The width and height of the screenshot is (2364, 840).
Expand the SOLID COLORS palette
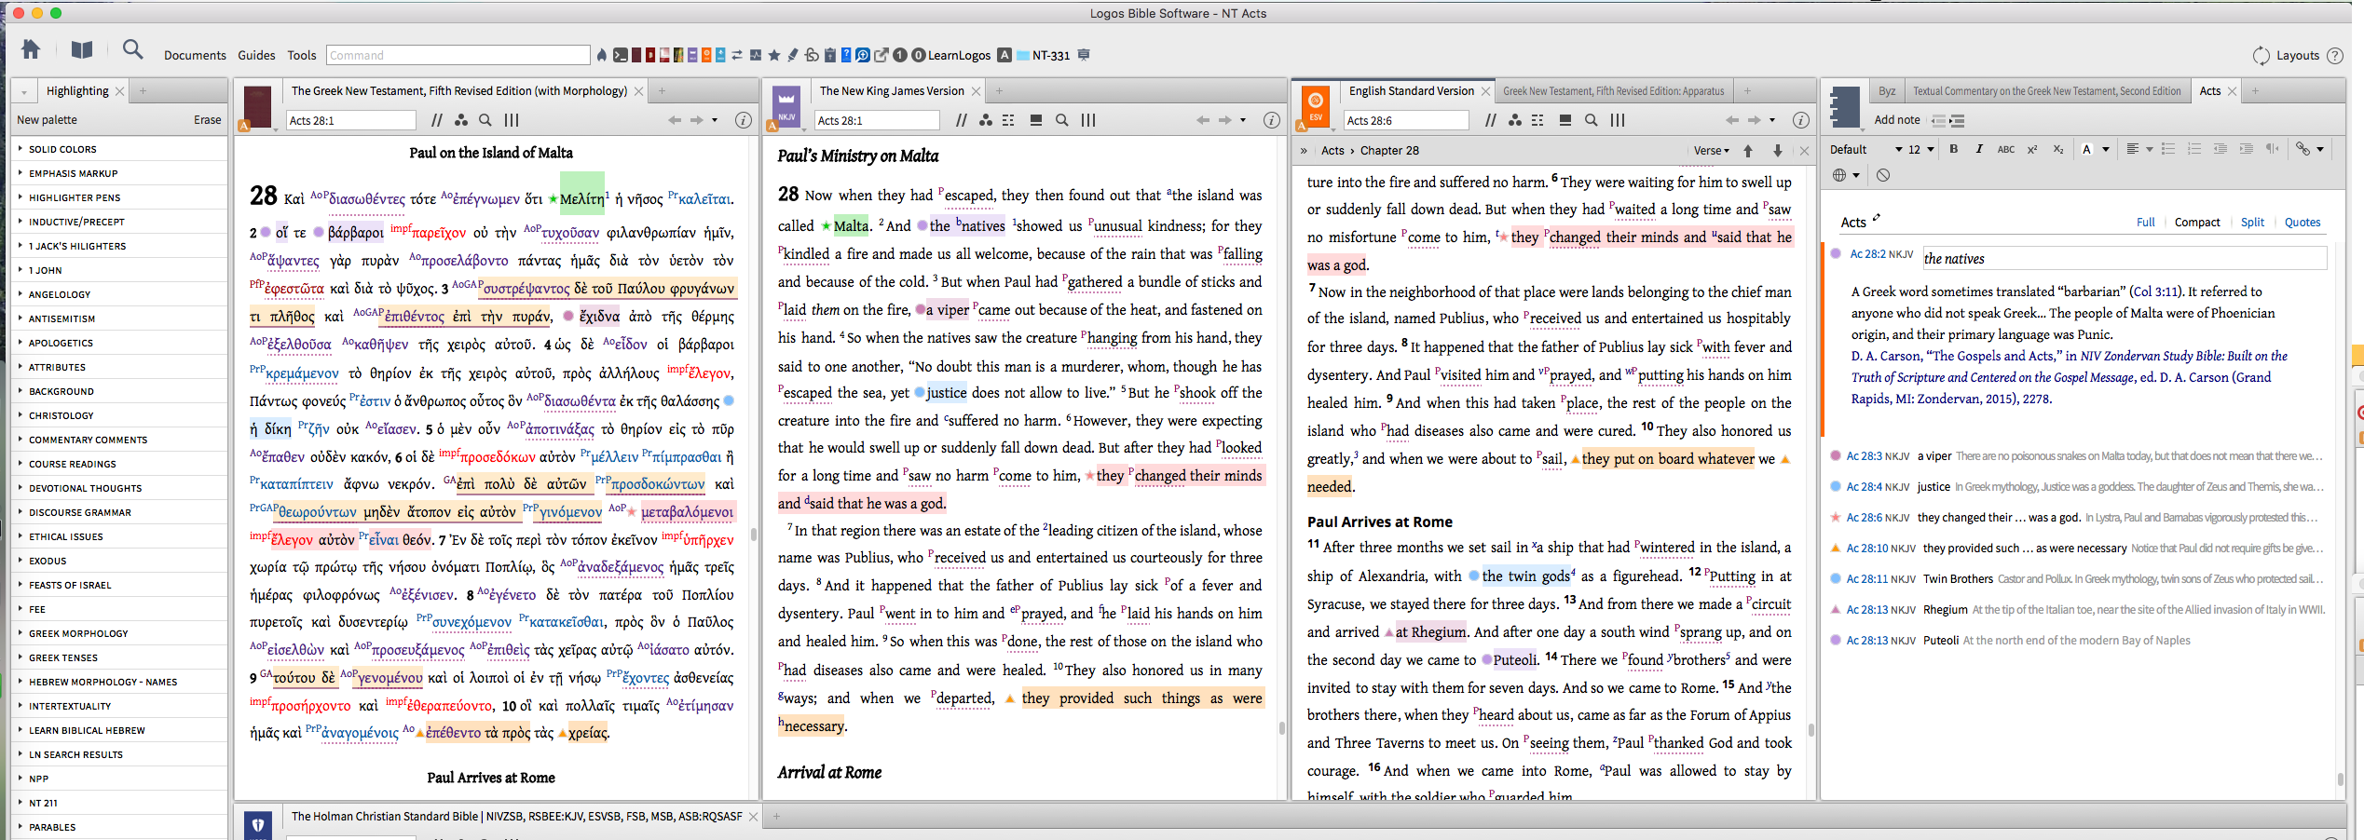pyautogui.click(x=62, y=149)
